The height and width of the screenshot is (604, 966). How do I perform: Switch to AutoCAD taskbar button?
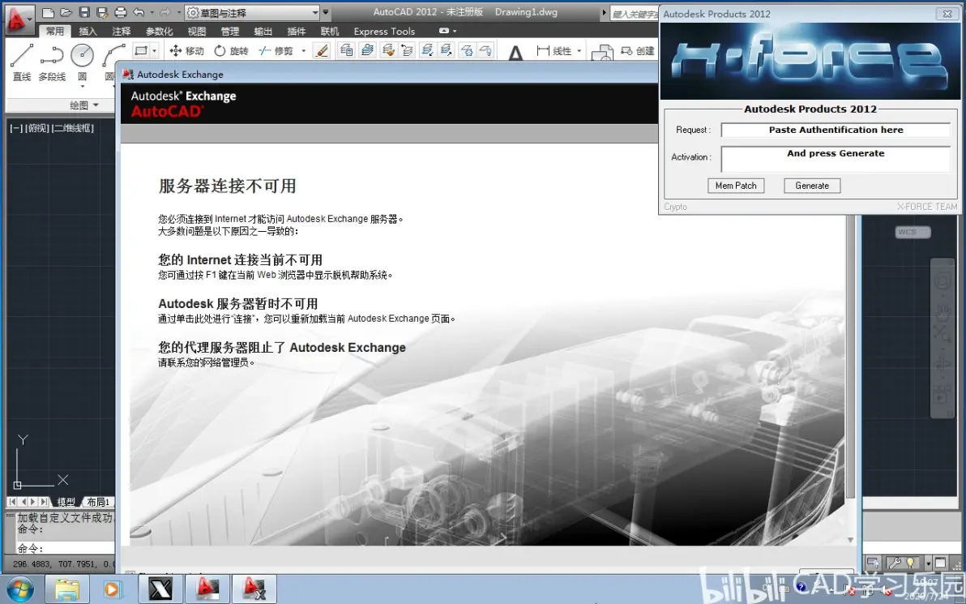coord(207,589)
